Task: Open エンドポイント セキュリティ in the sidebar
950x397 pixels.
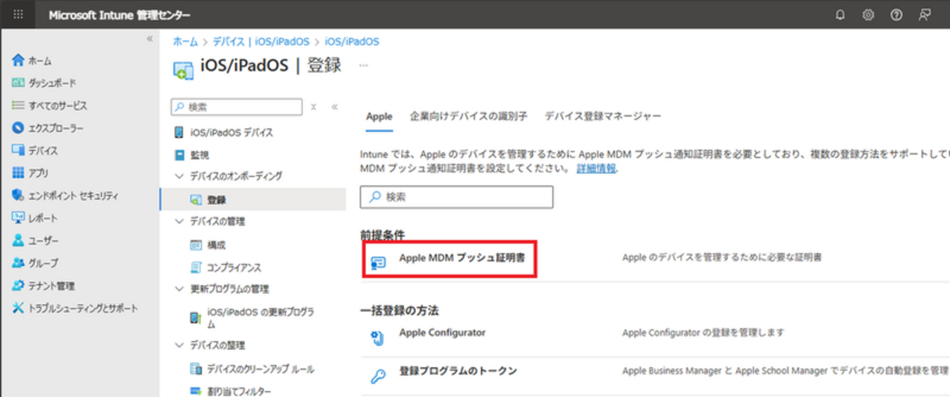Action: 72,196
